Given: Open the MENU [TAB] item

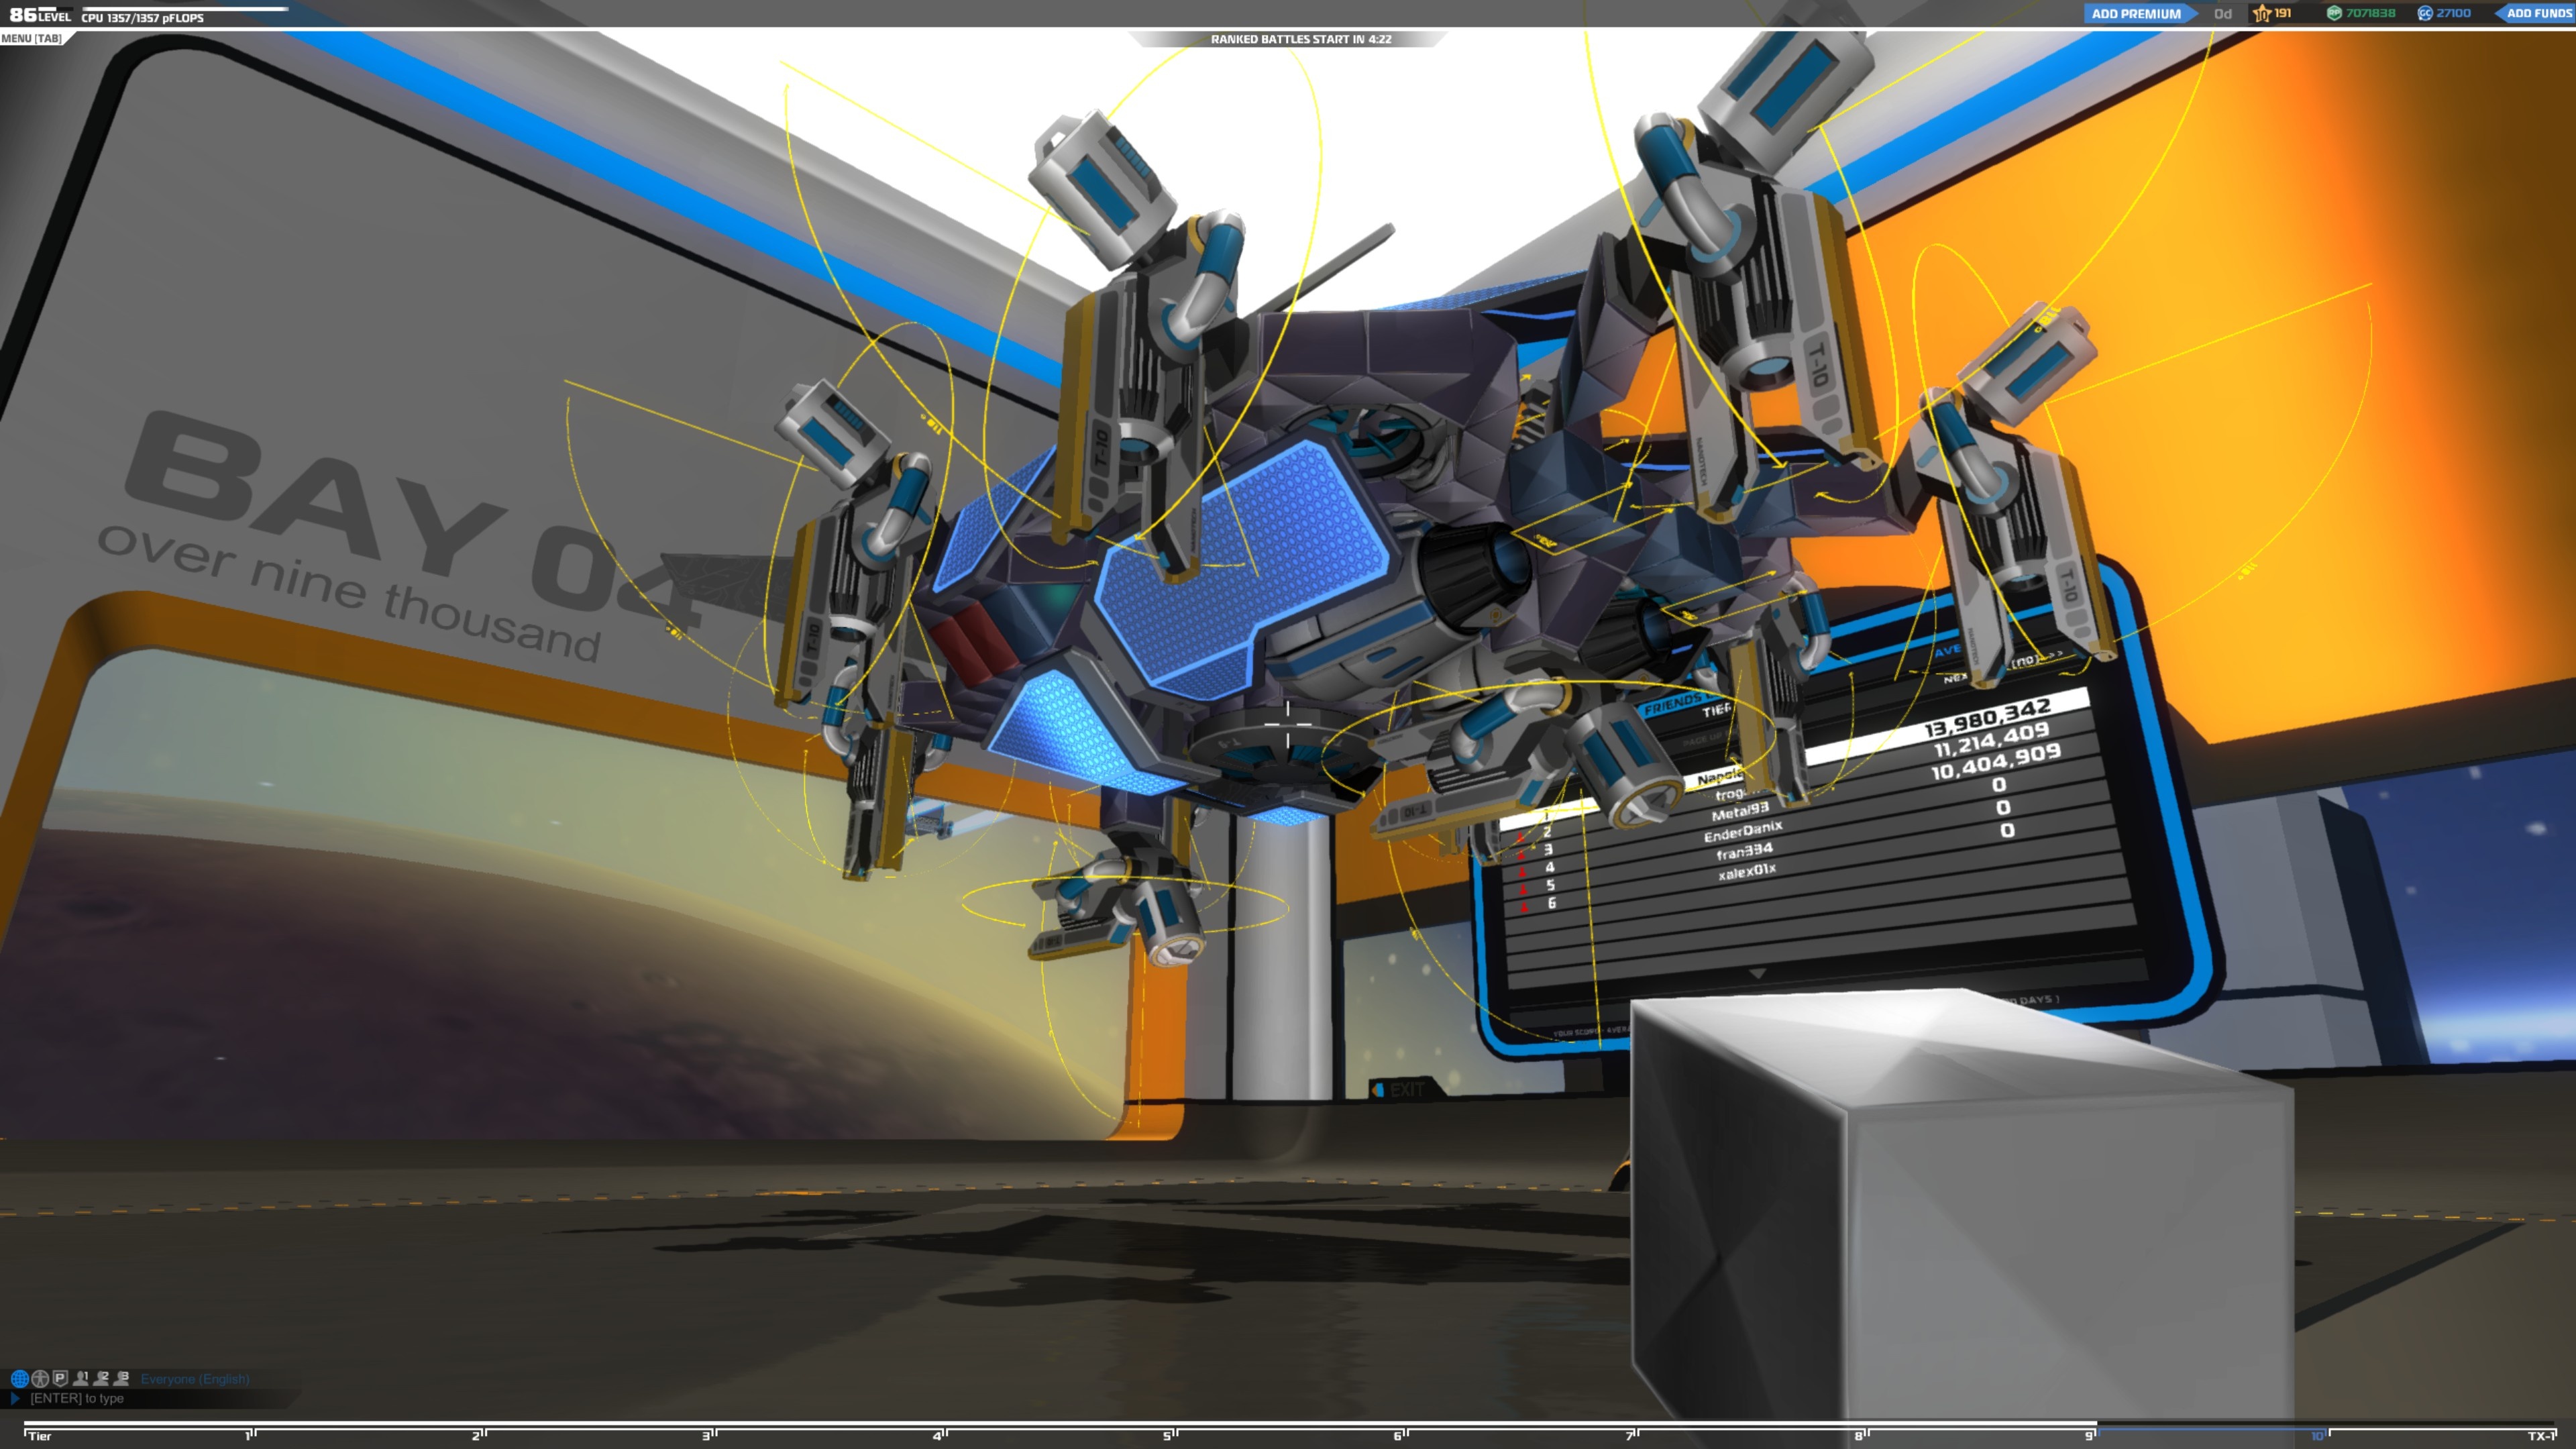Looking at the screenshot, I should pos(32,38).
